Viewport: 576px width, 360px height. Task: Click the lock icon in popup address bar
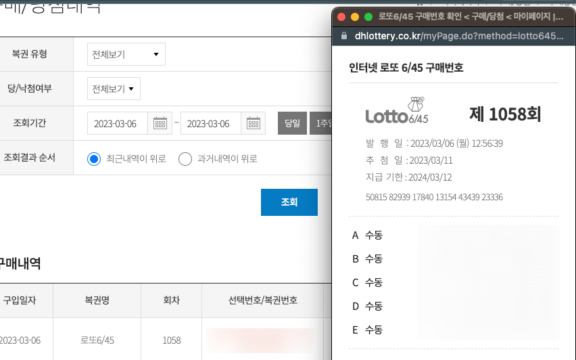pyautogui.click(x=344, y=36)
